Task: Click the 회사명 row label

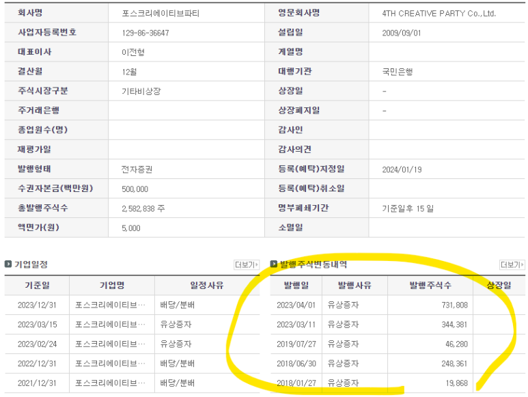Action: pos(30,13)
